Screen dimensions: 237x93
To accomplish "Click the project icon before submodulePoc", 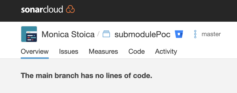I will point(106,34).
